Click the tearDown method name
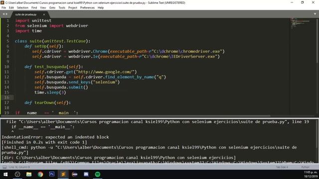The width and height of the screenshot is (319, 179). [44, 103]
